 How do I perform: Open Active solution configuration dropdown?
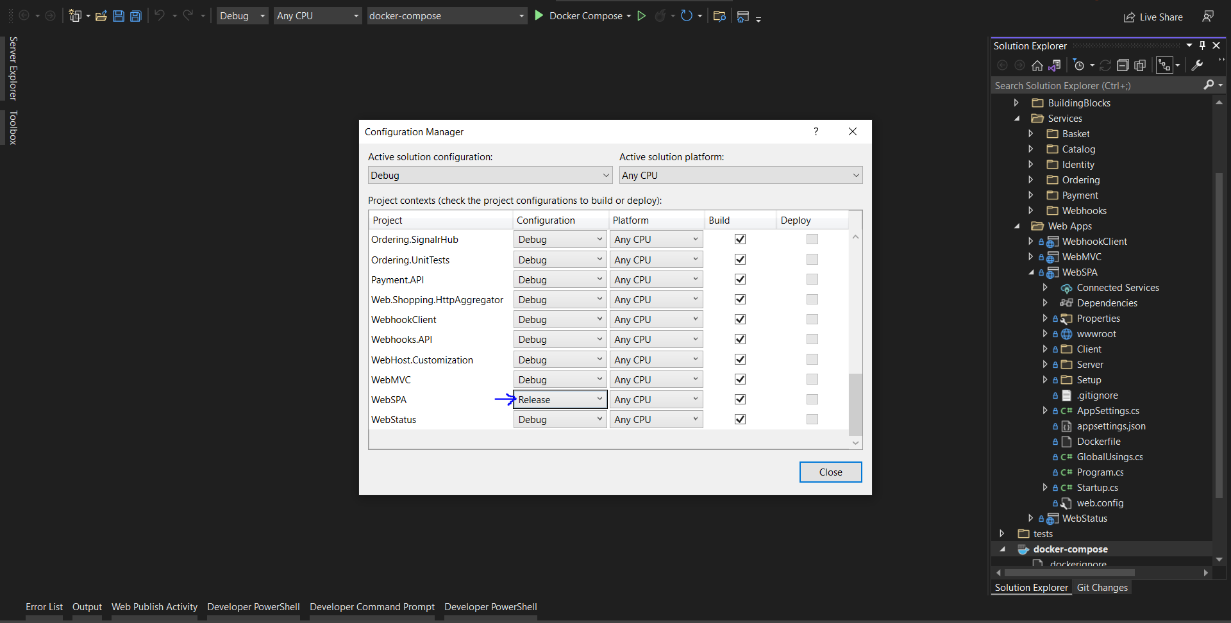tap(489, 176)
